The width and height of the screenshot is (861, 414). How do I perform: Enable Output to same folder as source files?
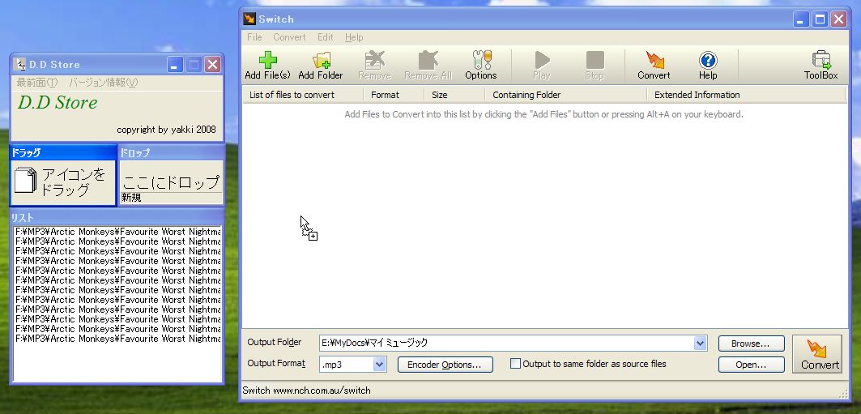pyautogui.click(x=516, y=364)
